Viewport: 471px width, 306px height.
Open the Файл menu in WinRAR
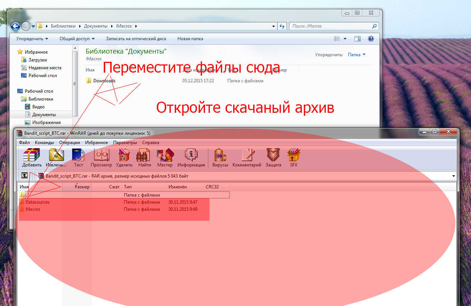[x=24, y=143]
